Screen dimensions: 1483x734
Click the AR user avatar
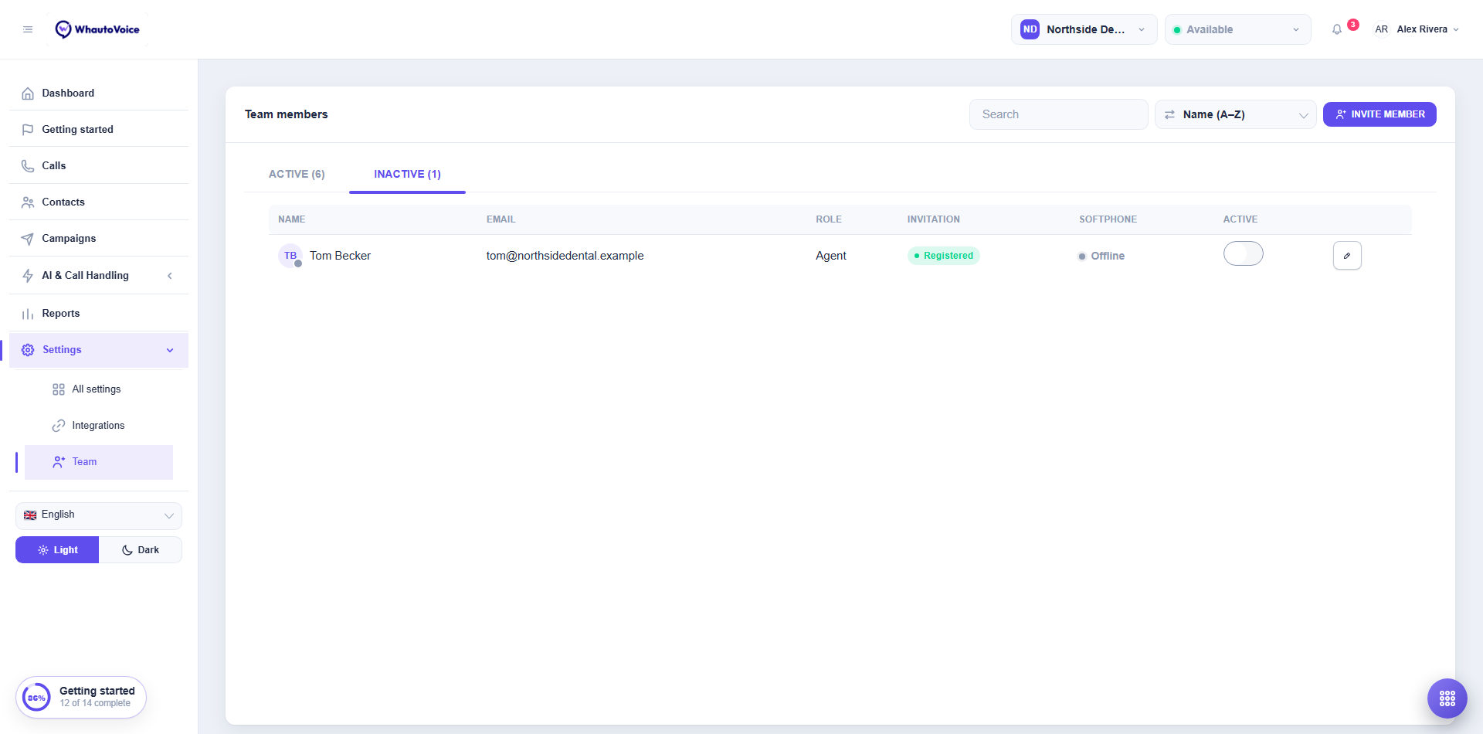(1381, 29)
